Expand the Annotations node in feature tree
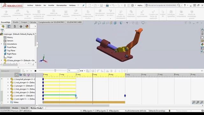 click(x=2, y=44)
